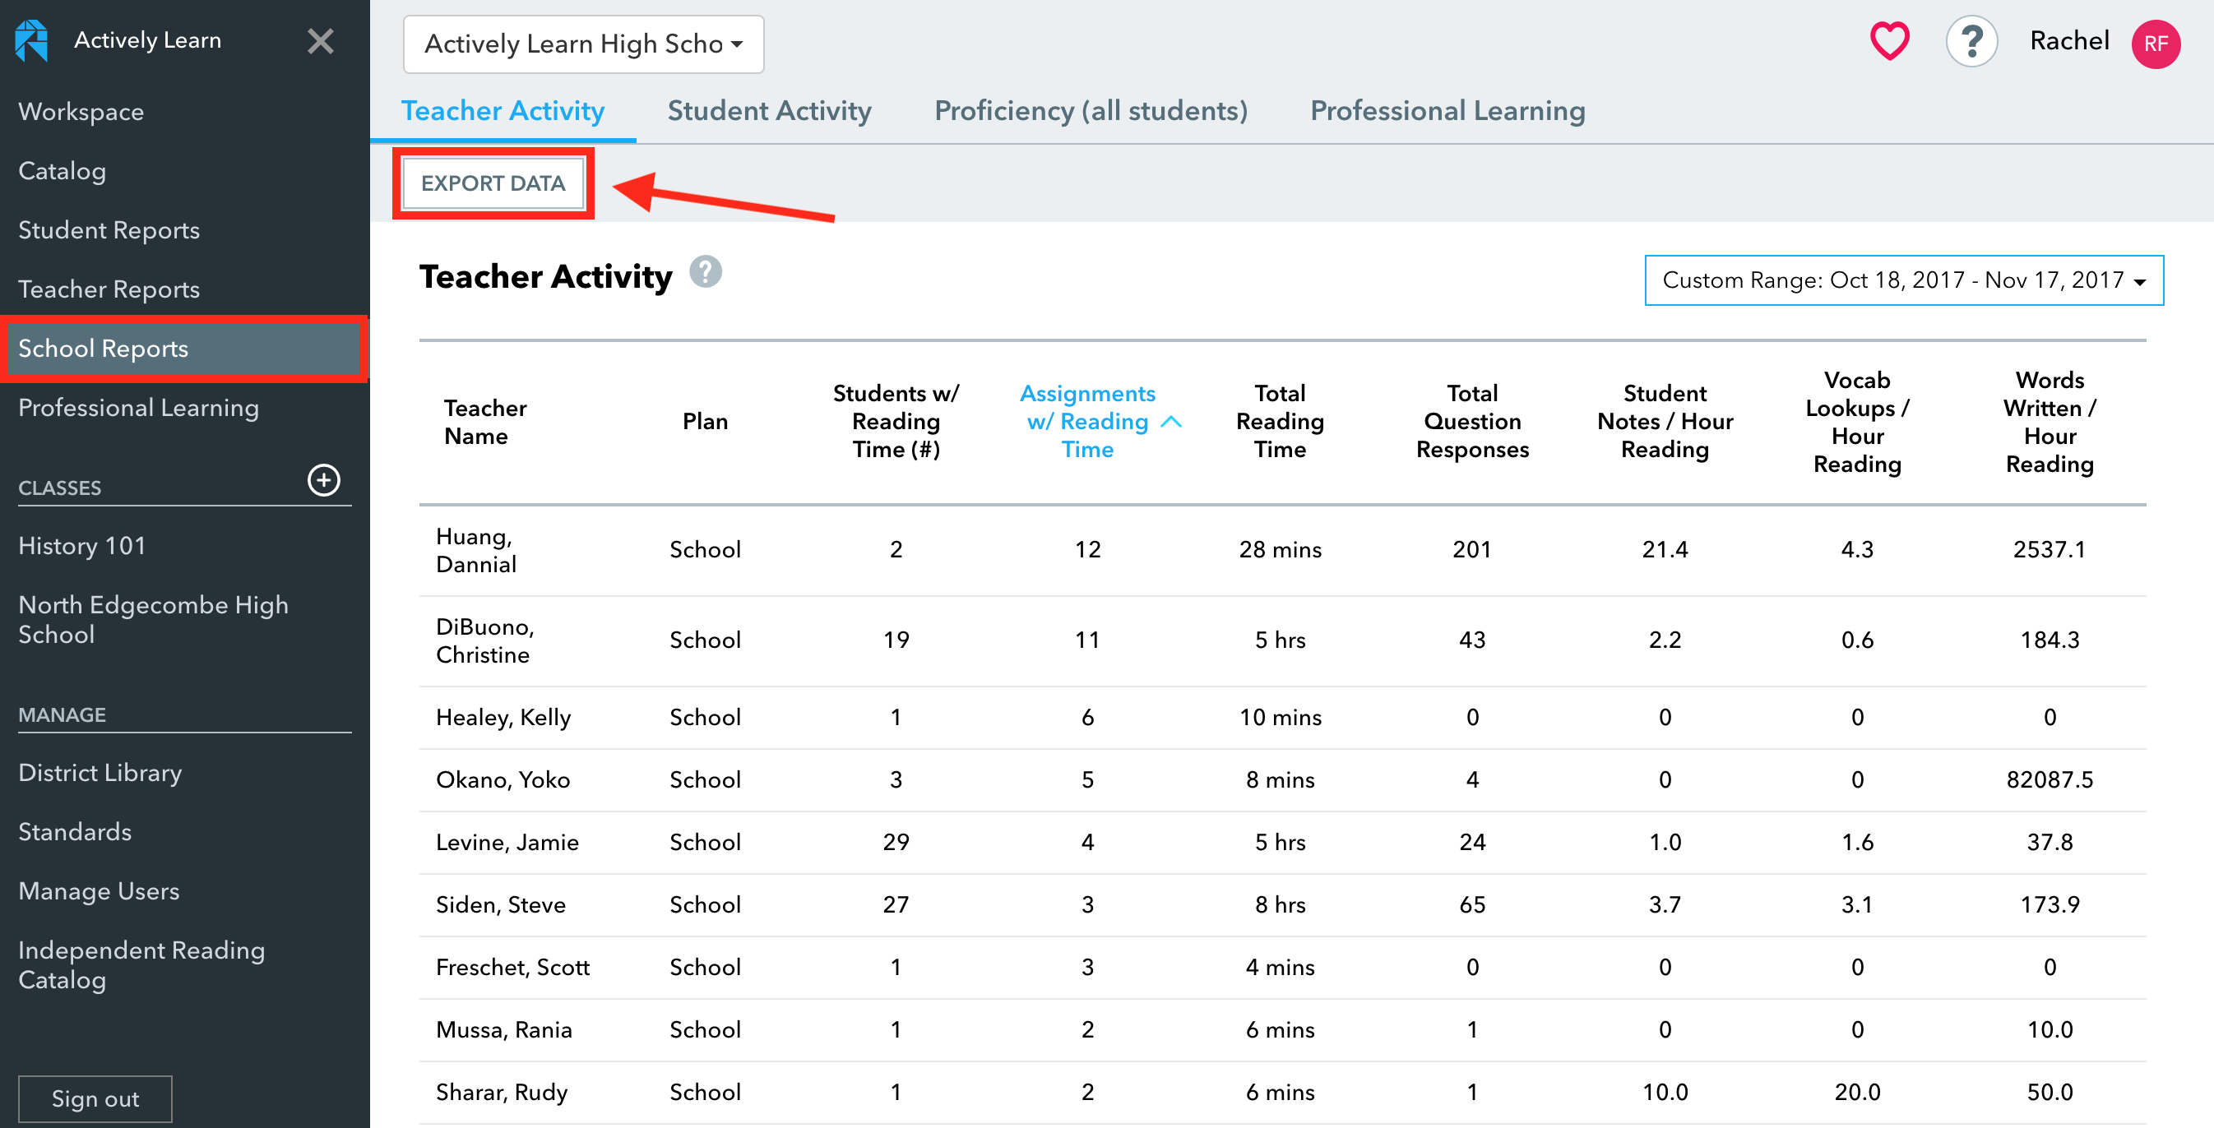Click teacher name Huang, Dannial
2214x1128 pixels.
pos(475,550)
